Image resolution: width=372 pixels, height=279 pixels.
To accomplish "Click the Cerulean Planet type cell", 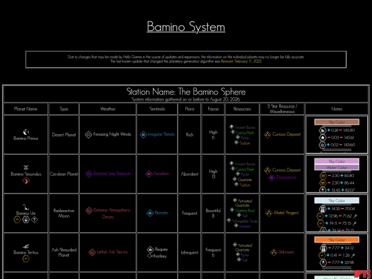I will 64,174.
